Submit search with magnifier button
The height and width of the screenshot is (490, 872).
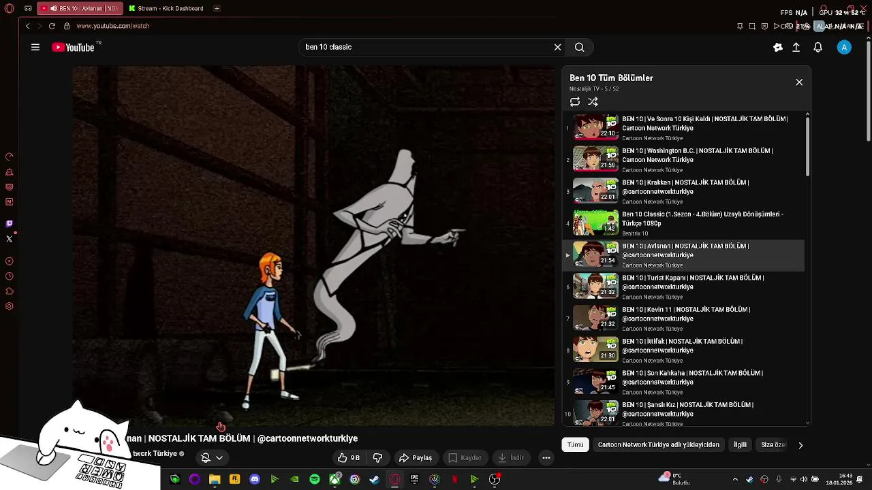(x=580, y=47)
